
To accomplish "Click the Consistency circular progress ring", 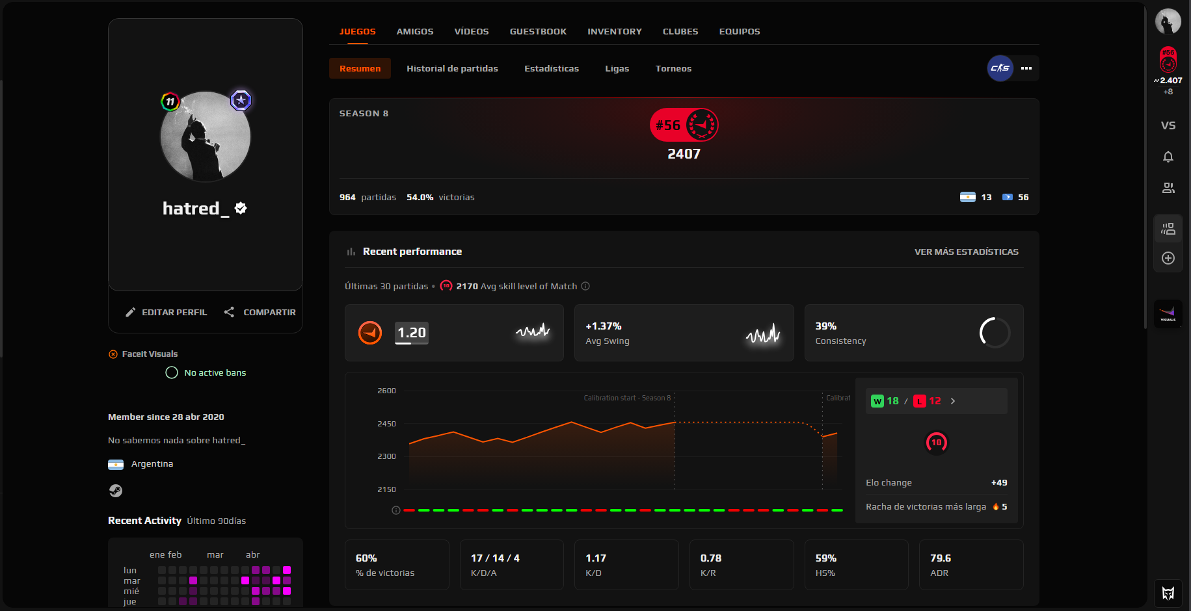I will [995, 333].
